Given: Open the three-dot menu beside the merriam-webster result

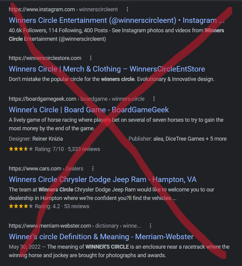Looking at the screenshot, I should click(150, 226).
